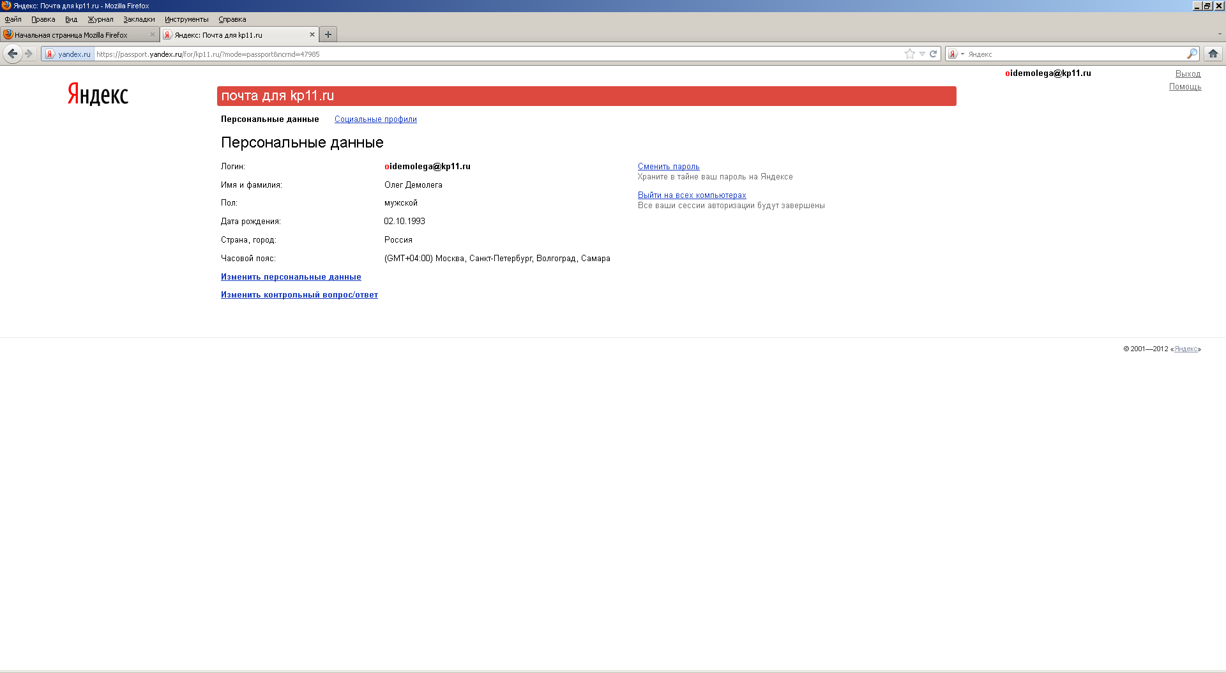Open the Файл menu
This screenshot has width=1226, height=673.
(x=13, y=19)
